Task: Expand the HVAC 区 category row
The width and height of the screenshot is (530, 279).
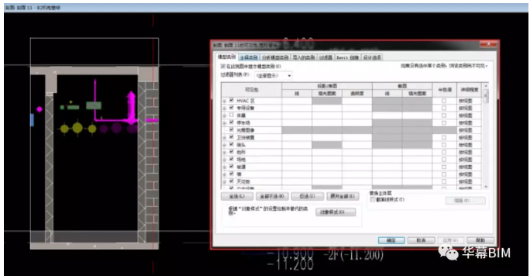Action: 225,101
